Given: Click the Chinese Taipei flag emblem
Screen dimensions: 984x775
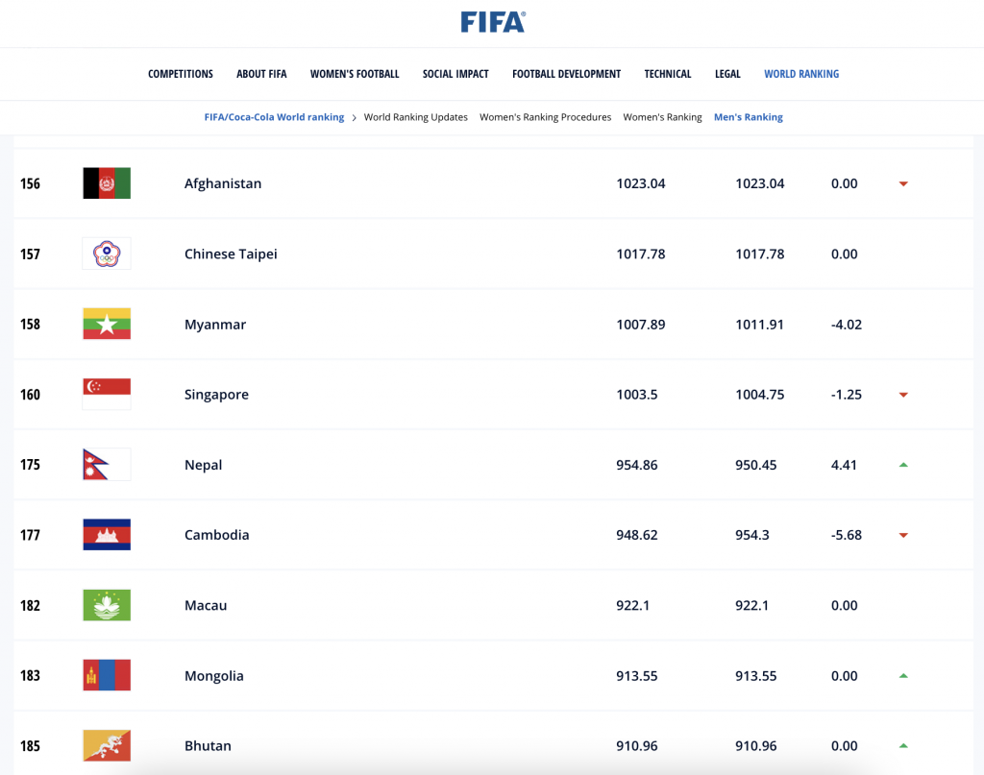Looking at the screenshot, I should click(107, 254).
